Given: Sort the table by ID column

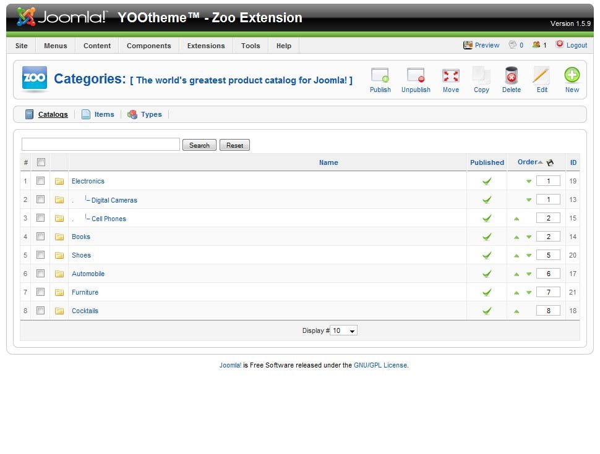Looking at the screenshot, I should pyautogui.click(x=573, y=162).
